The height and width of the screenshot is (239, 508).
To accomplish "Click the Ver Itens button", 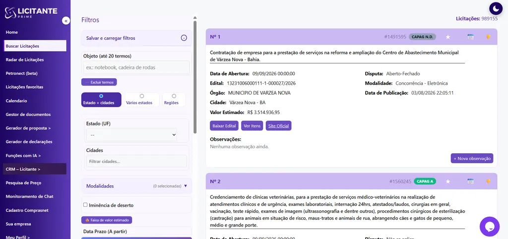I will (252, 125).
